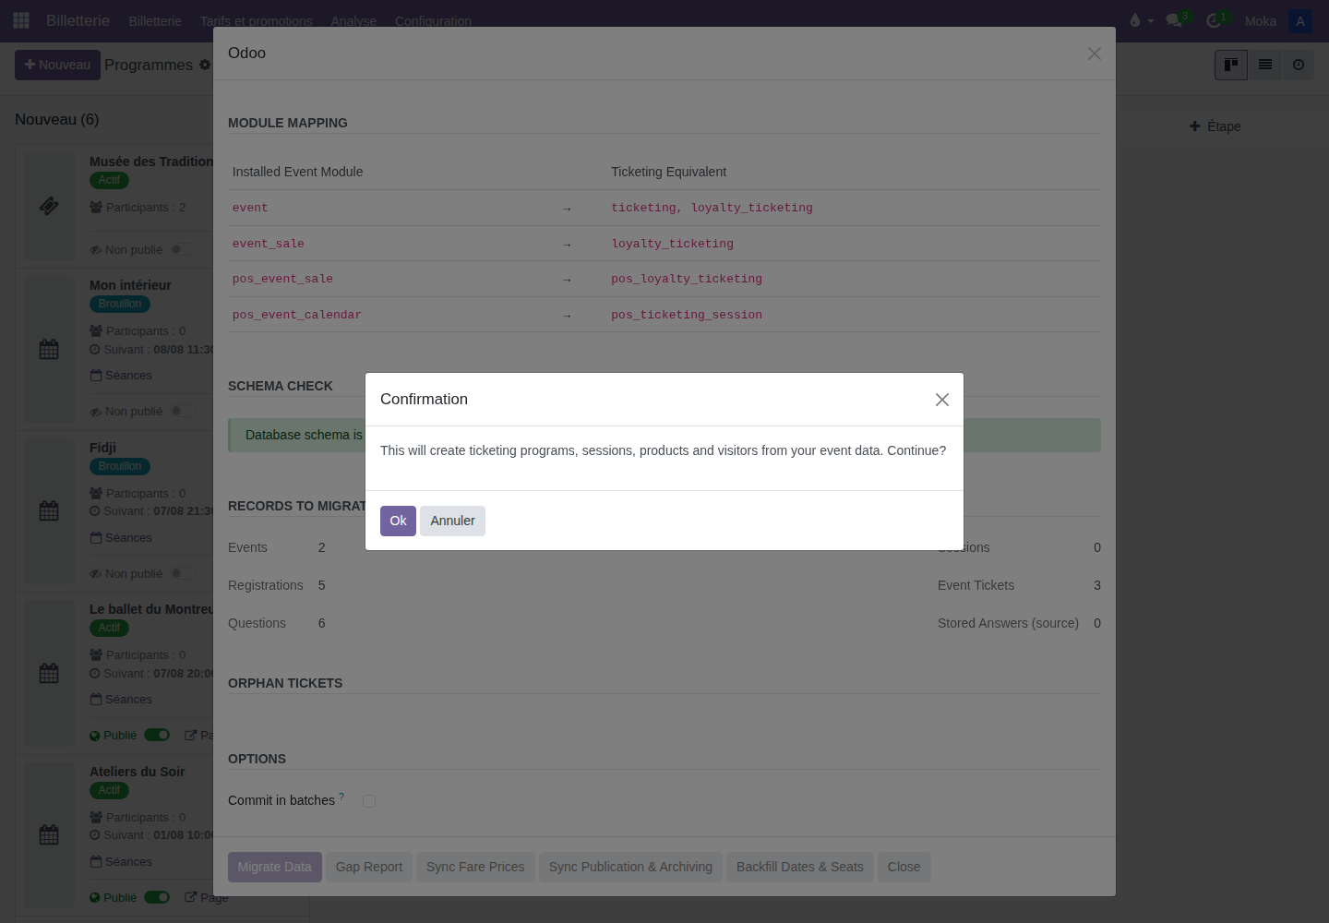This screenshot has height=923, width=1329.
Task: Switch to activity clock view icon
Action: (x=1299, y=65)
